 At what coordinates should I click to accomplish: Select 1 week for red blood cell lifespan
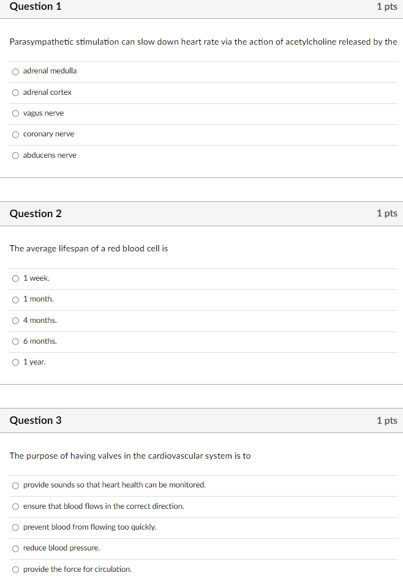point(15,278)
